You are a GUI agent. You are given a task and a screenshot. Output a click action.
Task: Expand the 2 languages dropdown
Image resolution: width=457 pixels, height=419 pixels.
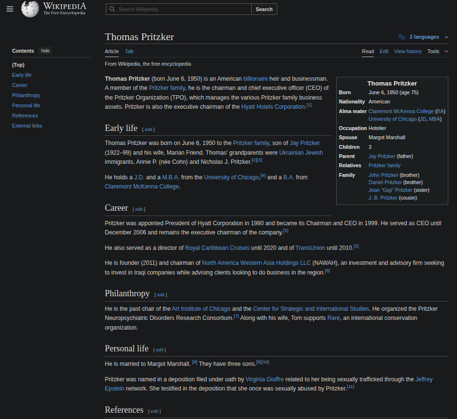click(x=428, y=37)
